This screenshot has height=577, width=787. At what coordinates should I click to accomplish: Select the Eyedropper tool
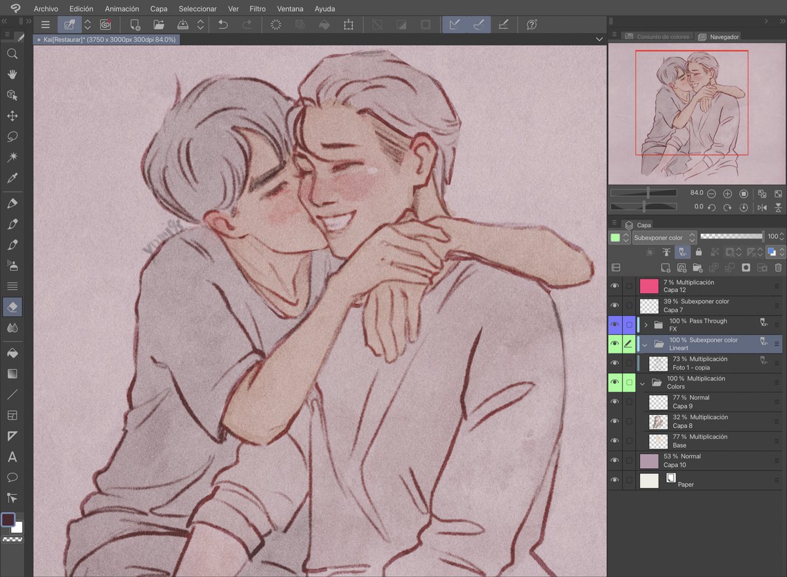click(x=12, y=178)
